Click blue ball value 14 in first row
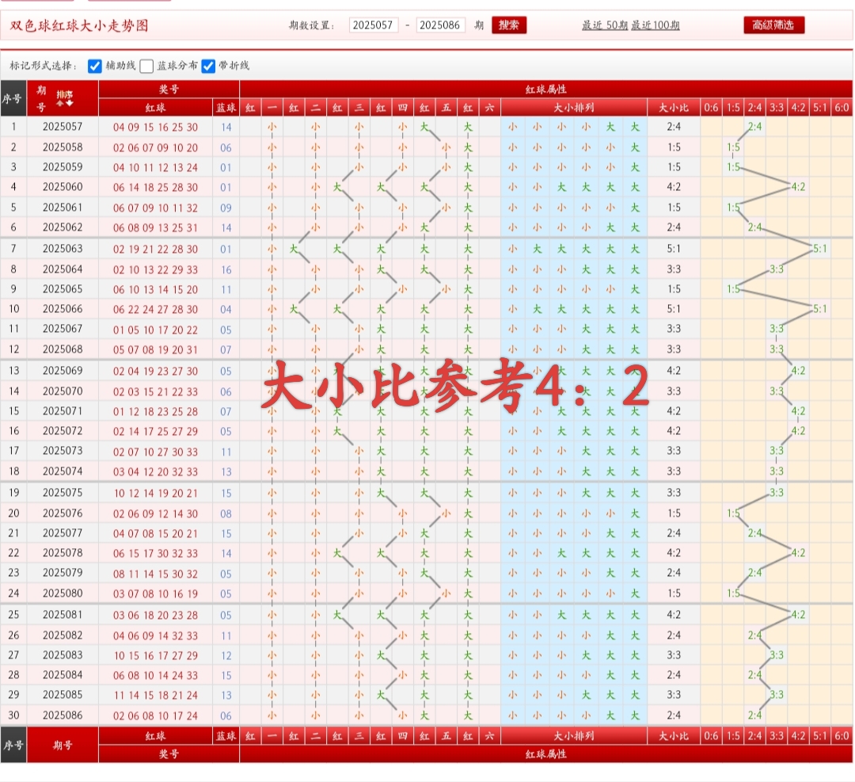The height and width of the screenshot is (782, 855). point(227,125)
